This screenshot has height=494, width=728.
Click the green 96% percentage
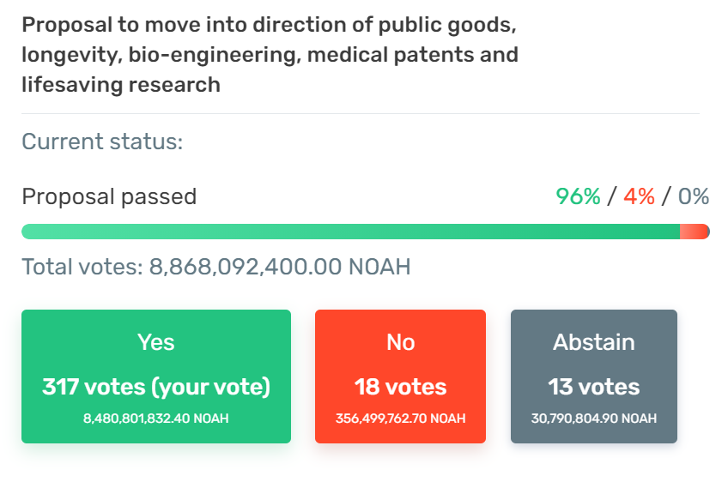click(x=578, y=196)
